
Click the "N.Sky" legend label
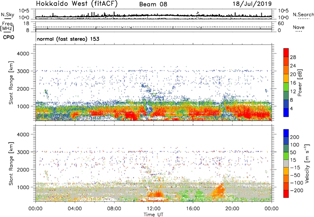pos(7,14)
